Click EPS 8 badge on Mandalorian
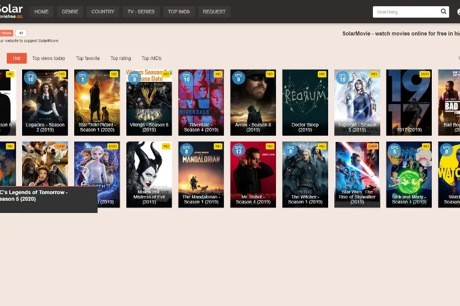The image size is (460, 306). pos(186,150)
